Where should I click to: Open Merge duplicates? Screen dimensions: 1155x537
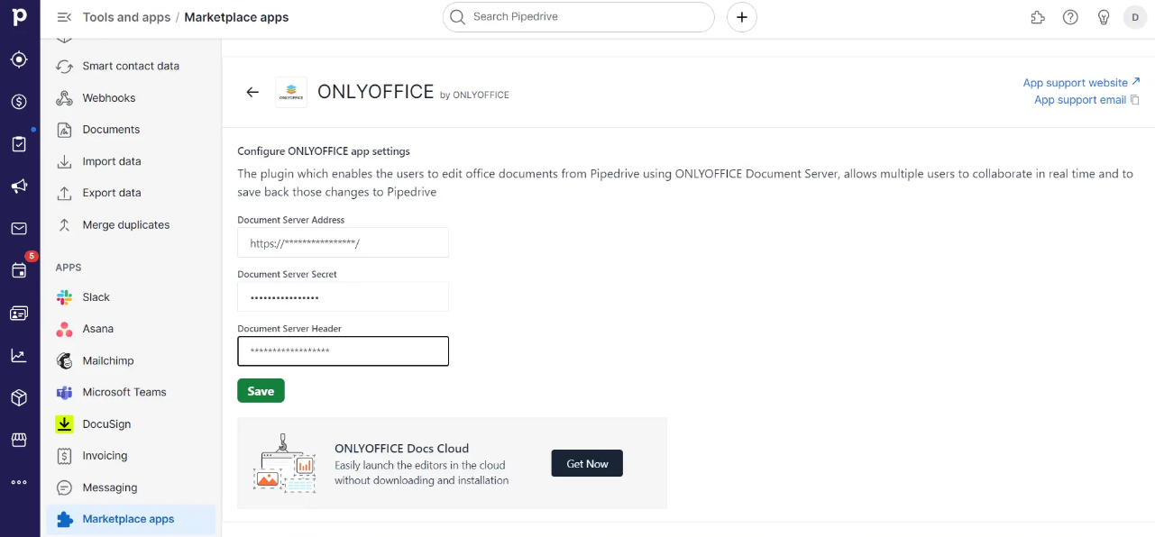pyautogui.click(x=128, y=224)
